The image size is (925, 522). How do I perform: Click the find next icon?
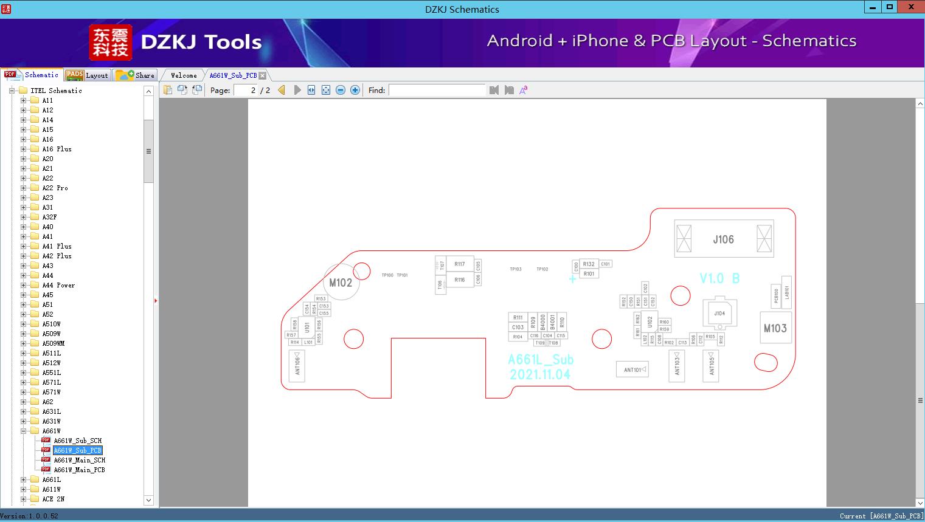click(x=509, y=90)
